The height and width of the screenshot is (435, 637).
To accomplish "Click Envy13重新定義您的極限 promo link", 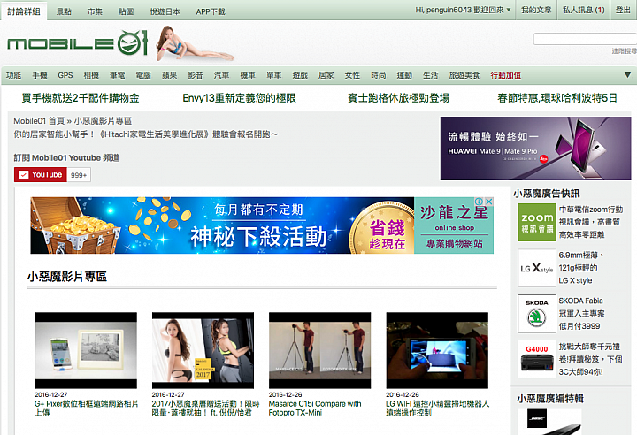I will 239,98.
